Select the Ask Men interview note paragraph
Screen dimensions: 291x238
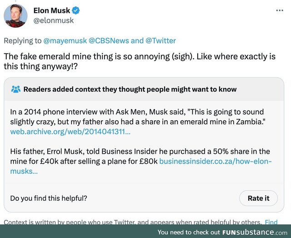(x=136, y=117)
